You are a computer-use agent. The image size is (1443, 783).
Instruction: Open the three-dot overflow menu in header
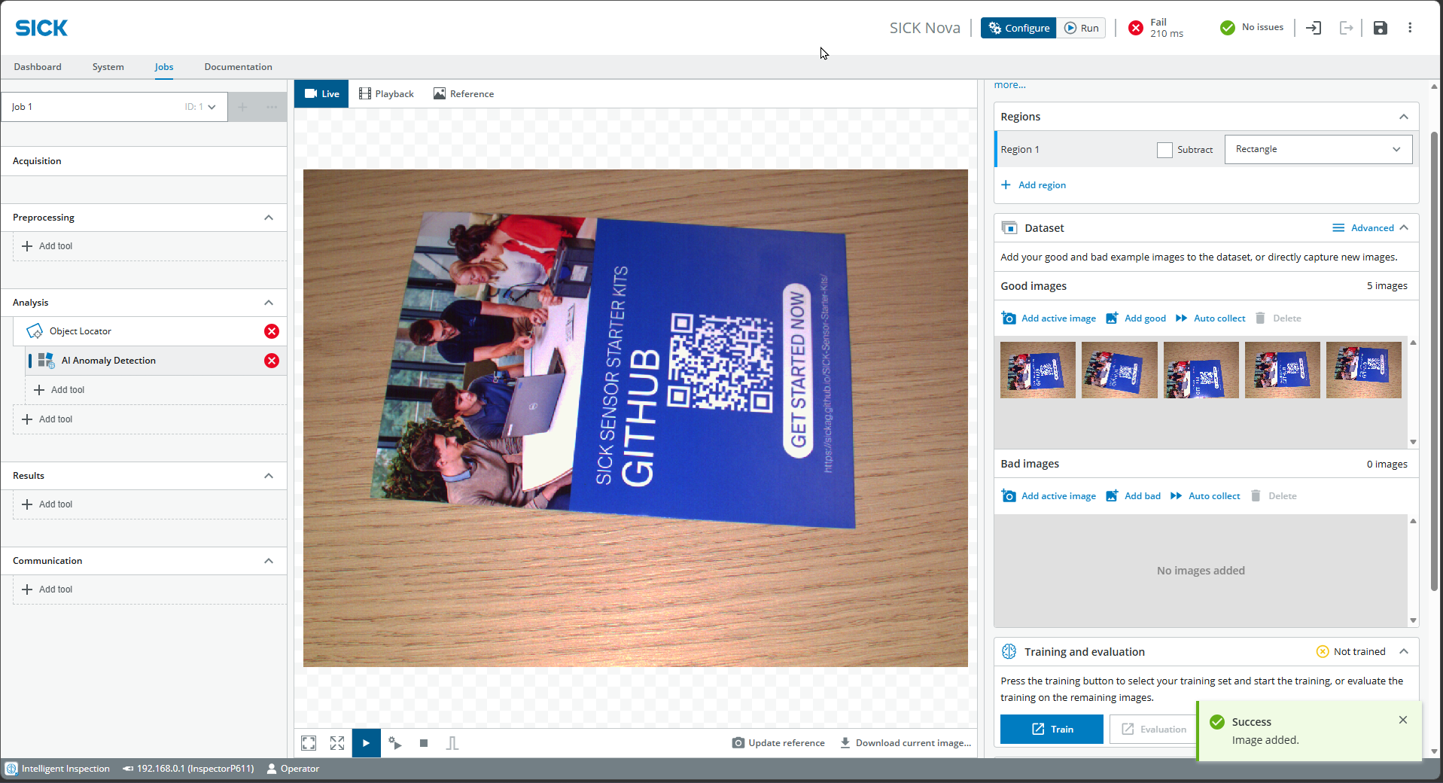[x=1410, y=28]
